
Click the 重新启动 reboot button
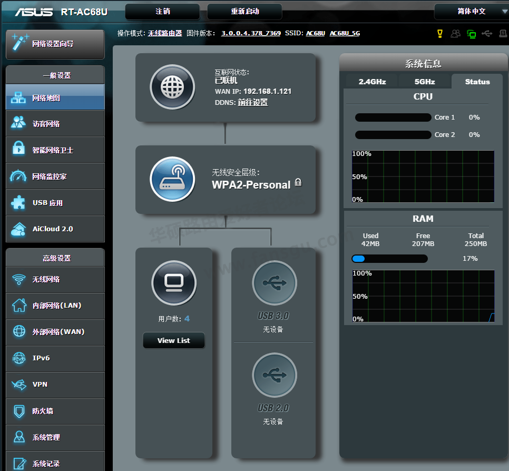[x=245, y=12]
